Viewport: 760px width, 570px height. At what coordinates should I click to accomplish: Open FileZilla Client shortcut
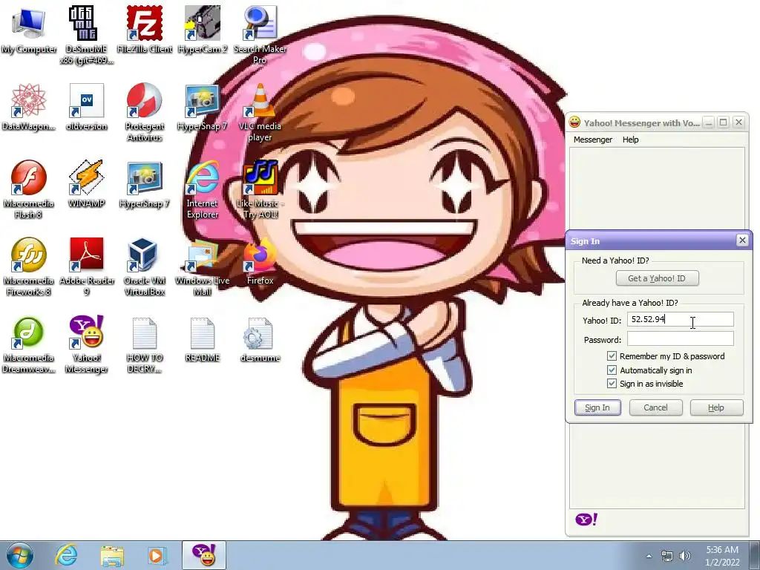click(145, 30)
